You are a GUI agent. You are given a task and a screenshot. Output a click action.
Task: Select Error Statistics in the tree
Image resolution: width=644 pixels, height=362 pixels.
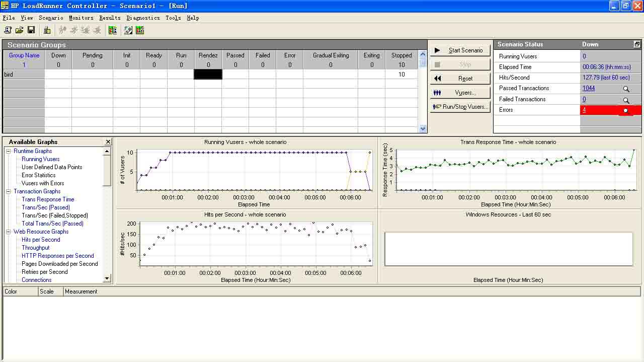click(39, 175)
